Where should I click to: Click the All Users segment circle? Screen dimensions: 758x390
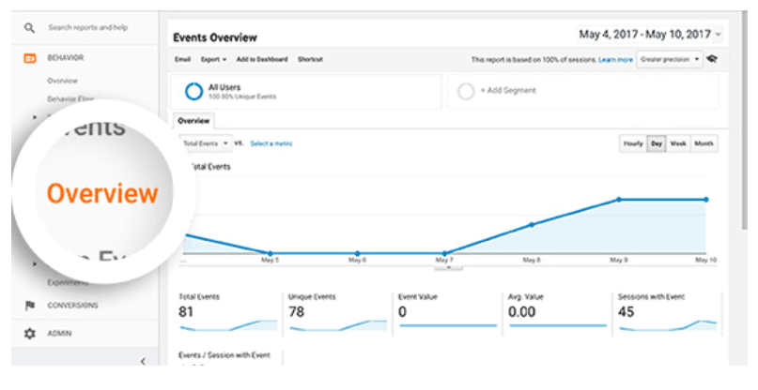point(193,91)
